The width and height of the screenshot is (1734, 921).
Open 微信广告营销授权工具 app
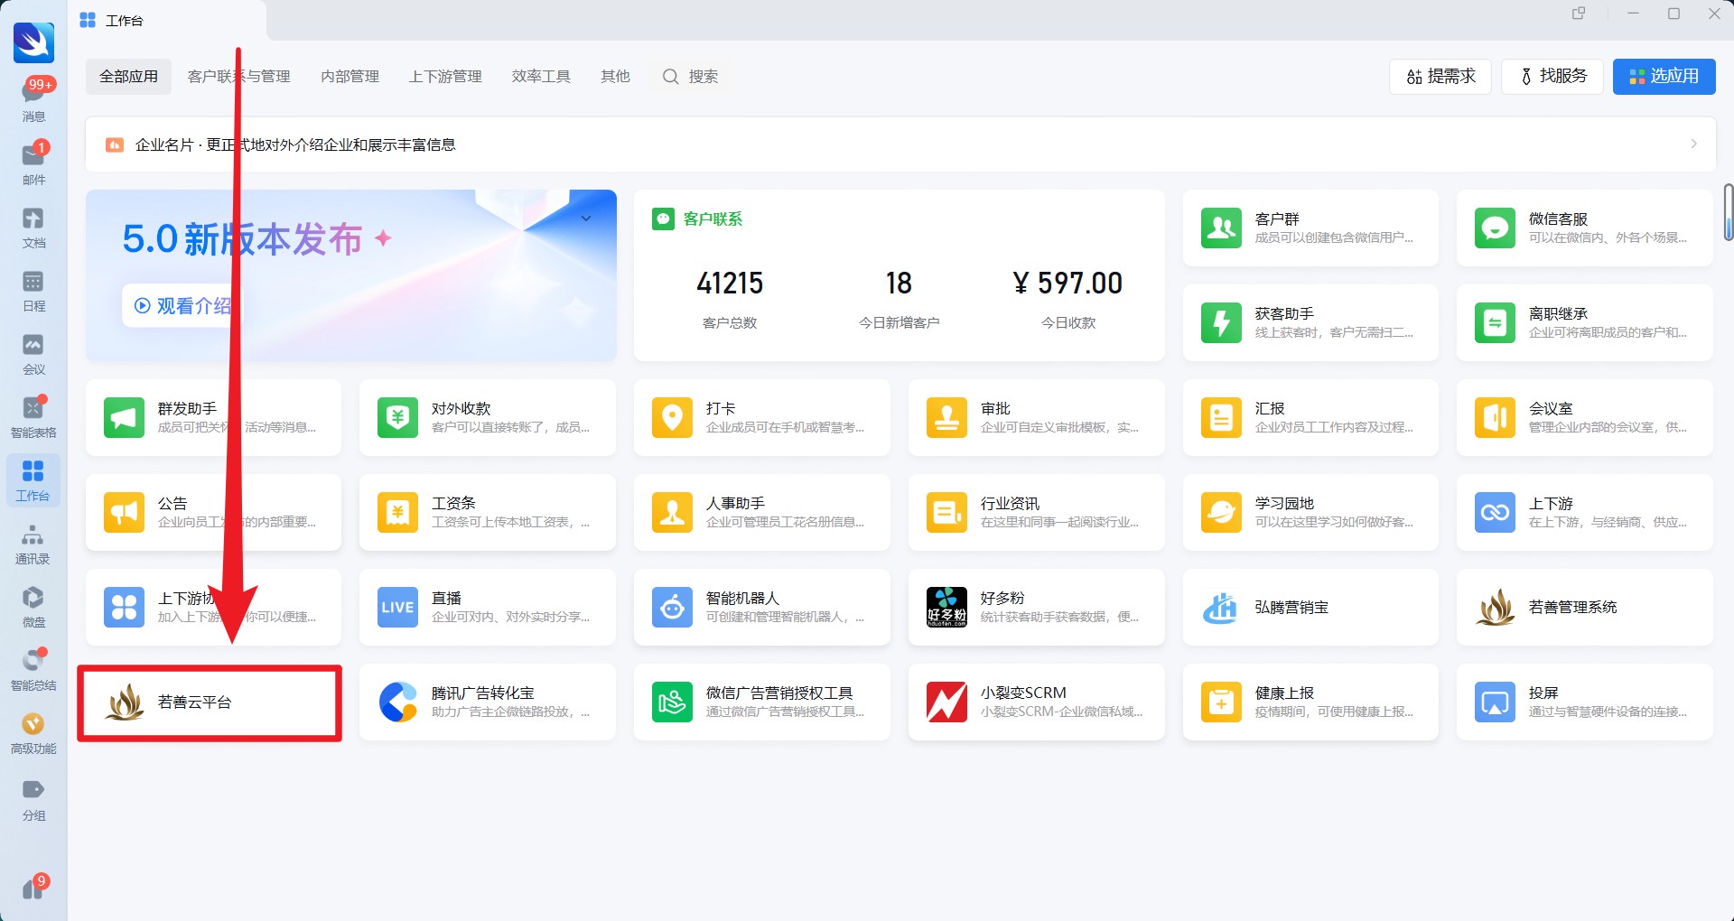pos(762,702)
